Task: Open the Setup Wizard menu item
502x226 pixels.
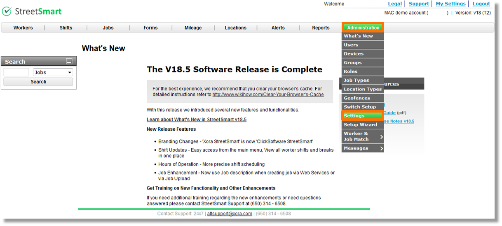Action: [x=360, y=125]
